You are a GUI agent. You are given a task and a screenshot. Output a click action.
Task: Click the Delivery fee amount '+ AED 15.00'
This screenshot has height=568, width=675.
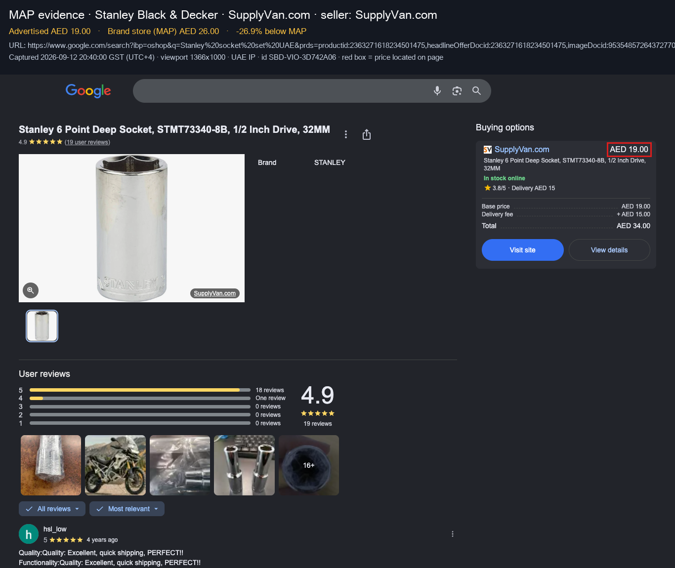633,214
